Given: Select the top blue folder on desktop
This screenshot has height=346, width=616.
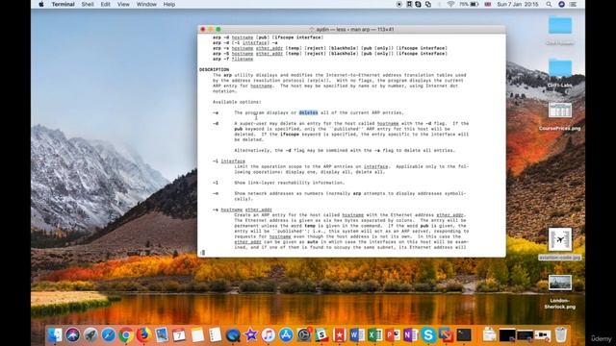Looking at the screenshot, I should 560,26.
